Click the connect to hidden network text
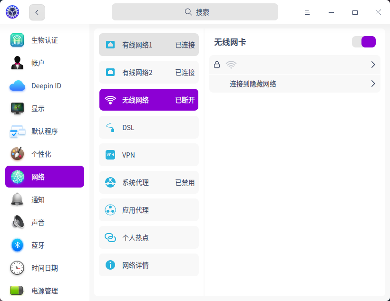This screenshot has width=390, height=301. [253, 84]
